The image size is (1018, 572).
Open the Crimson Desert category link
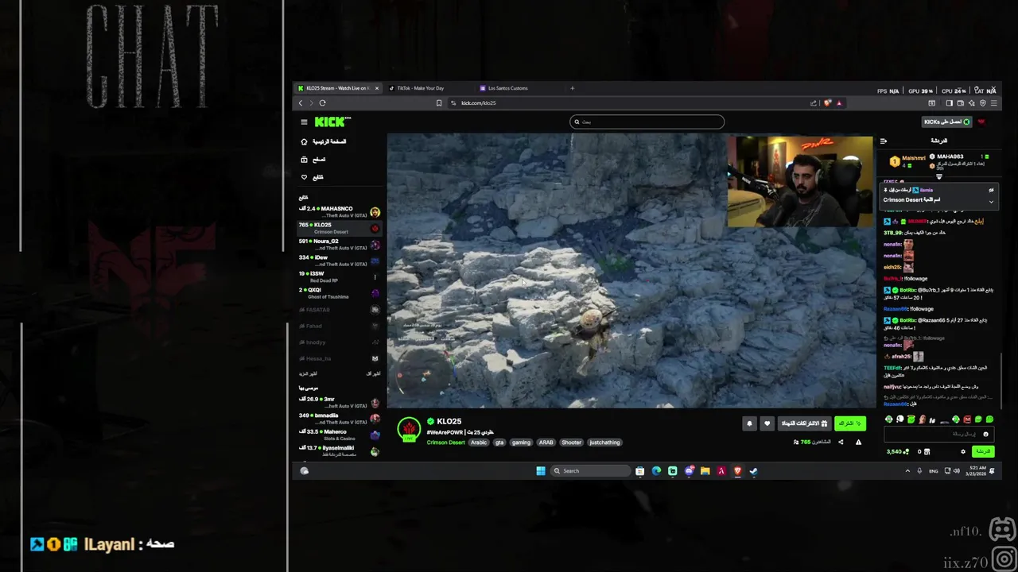445,443
